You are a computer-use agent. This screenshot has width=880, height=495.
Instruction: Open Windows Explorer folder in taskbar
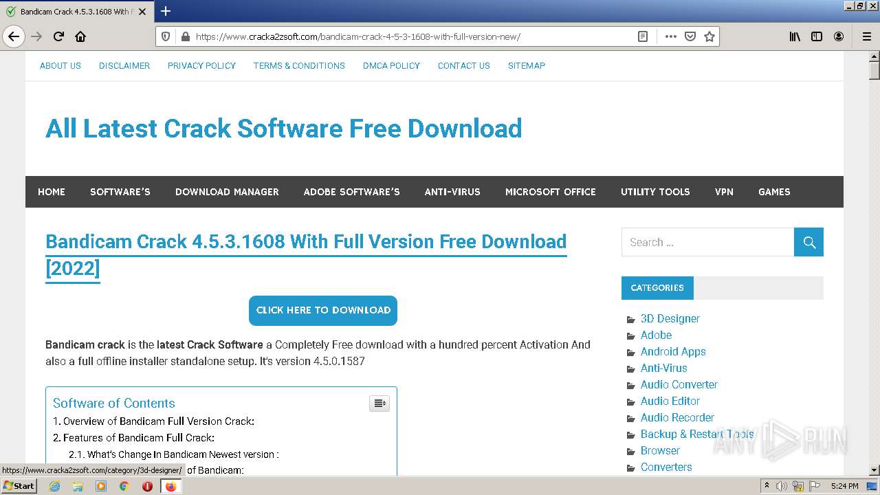tap(78, 486)
